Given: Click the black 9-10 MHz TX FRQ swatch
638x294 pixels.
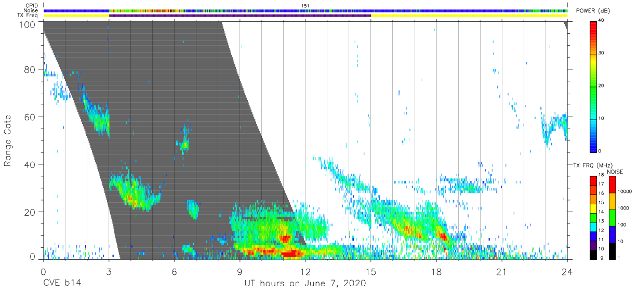Looking at the screenshot, I should [593, 255].
